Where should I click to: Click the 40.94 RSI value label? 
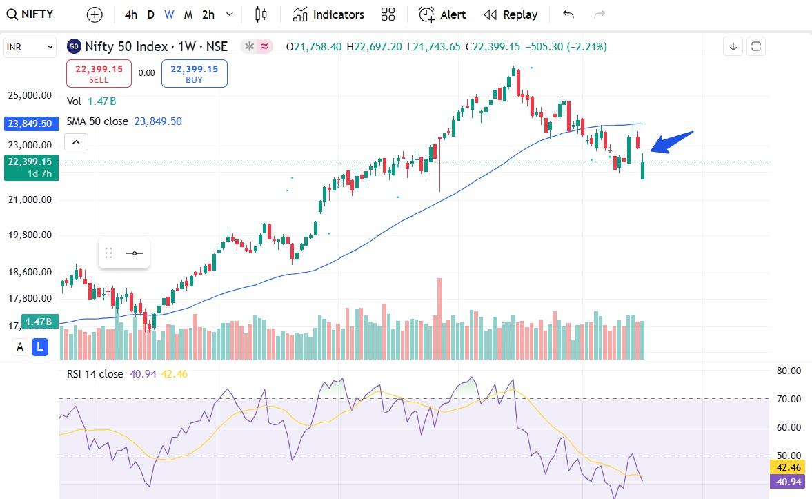click(x=787, y=482)
